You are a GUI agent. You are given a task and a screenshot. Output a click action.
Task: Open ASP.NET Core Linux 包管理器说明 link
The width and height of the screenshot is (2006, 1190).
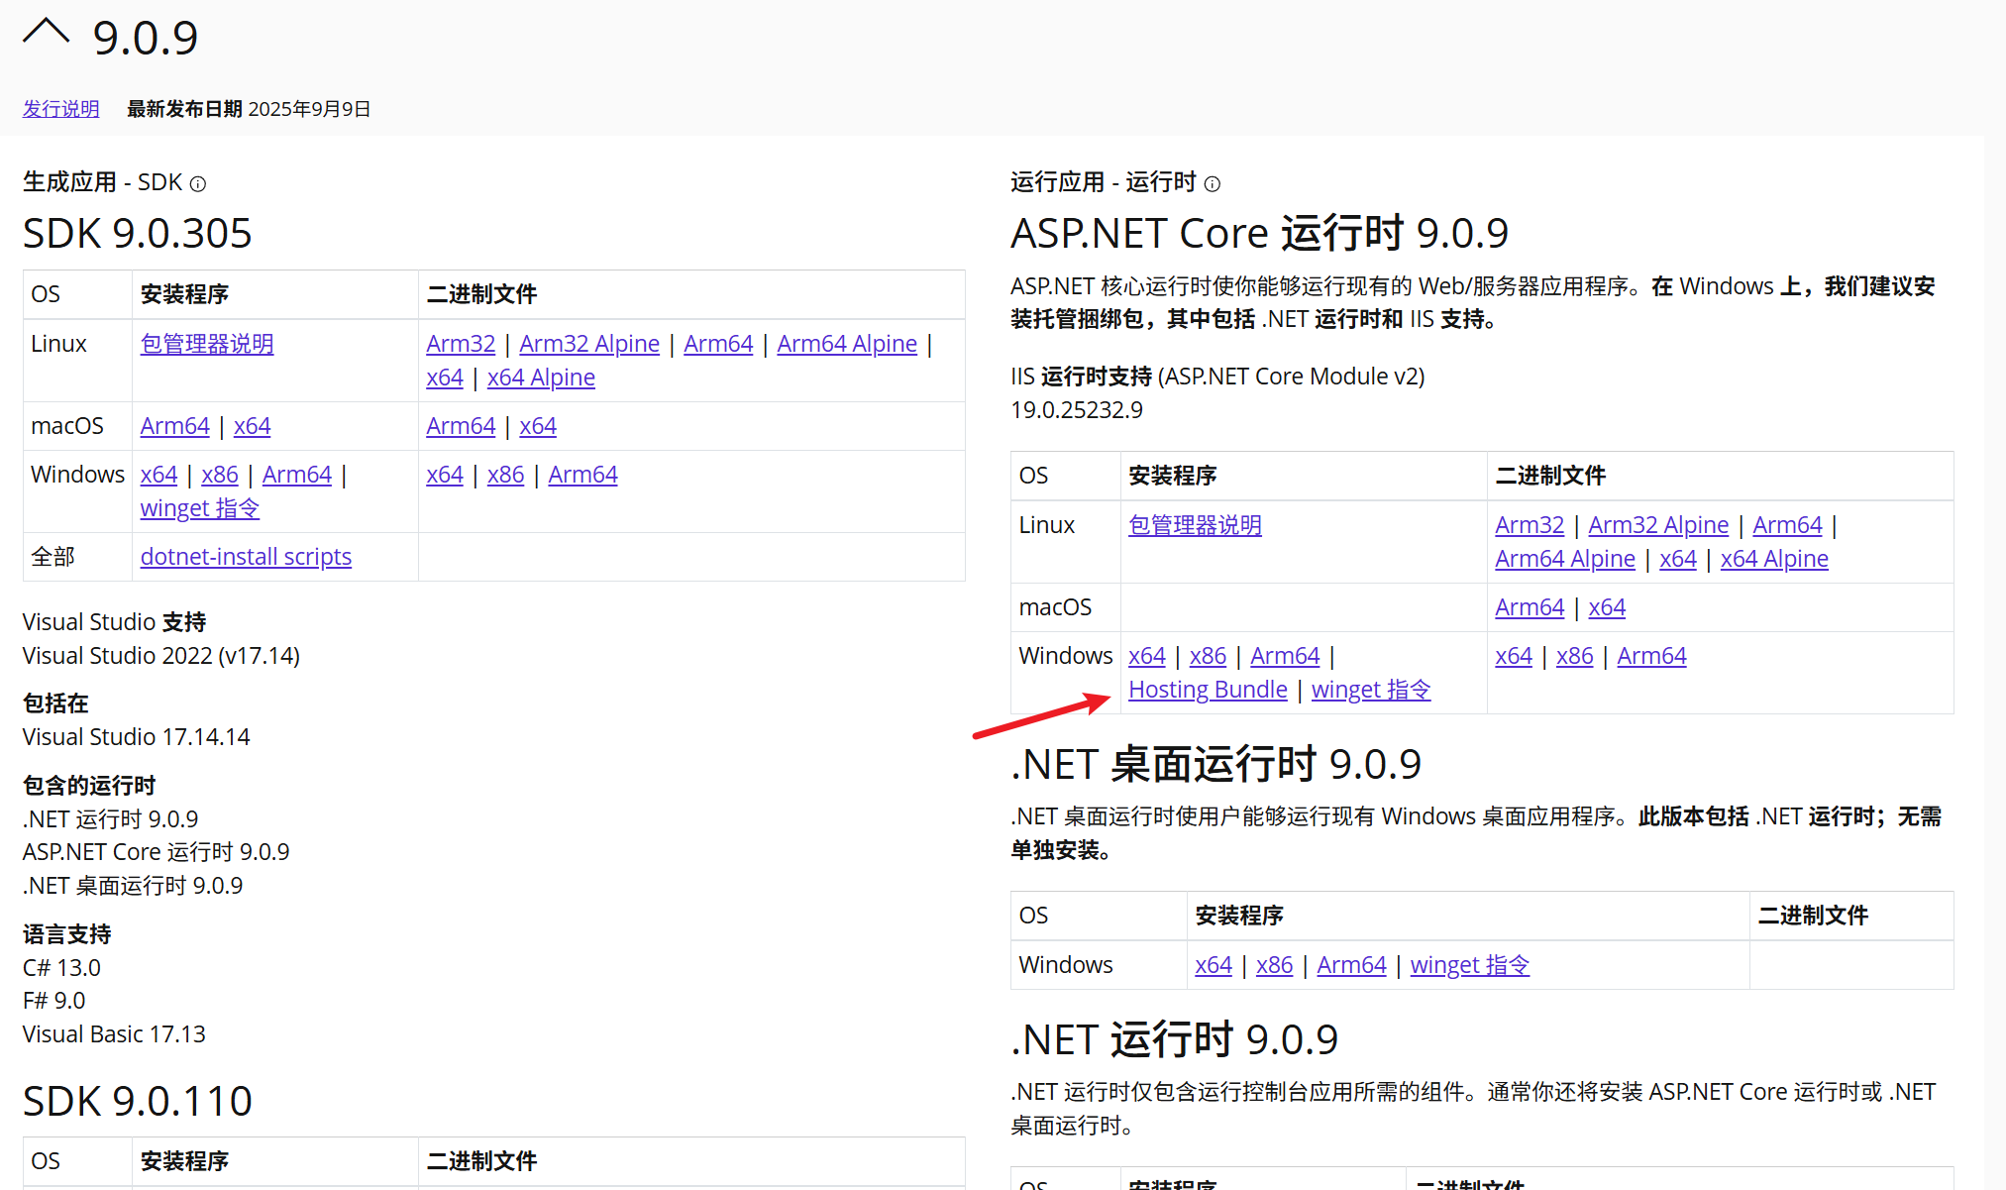[x=1195, y=525]
